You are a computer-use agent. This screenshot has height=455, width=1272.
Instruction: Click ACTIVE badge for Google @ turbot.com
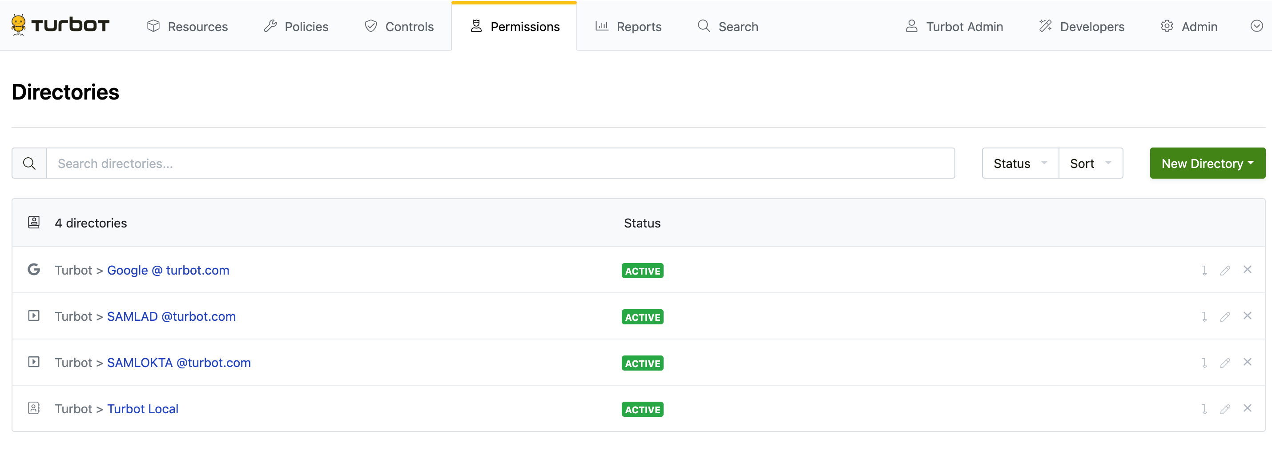(642, 271)
